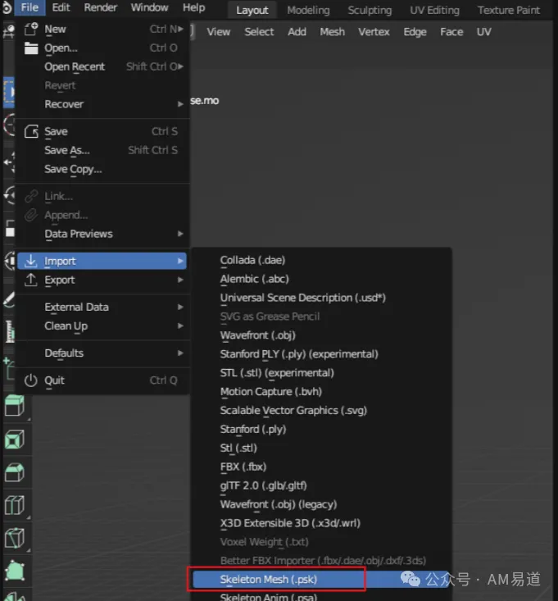Image resolution: width=558 pixels, height=601 pixels.
Task: Import Wavefront (.obj) file
Action: pyautogui.click(x=258, y=335)
